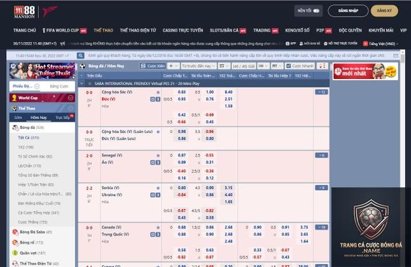The height and width of the screenshot is (267, 411).
Task: Open the envelope messages icon
Action: (x=396, y=55)
